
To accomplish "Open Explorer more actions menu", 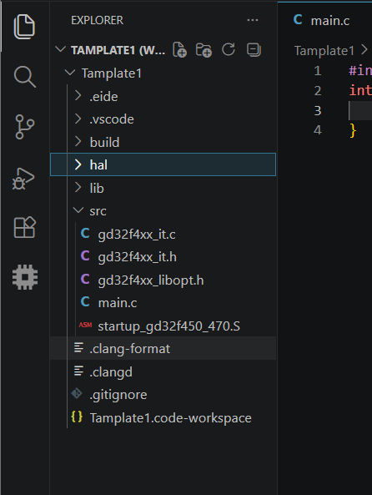I will pos(253,20).
